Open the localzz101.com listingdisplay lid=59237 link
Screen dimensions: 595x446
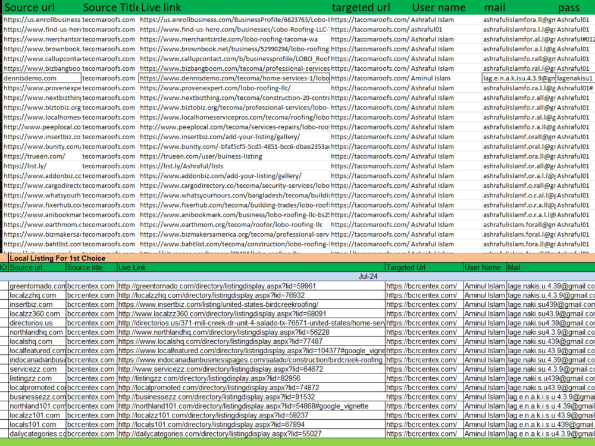click(x=213, y=415)
